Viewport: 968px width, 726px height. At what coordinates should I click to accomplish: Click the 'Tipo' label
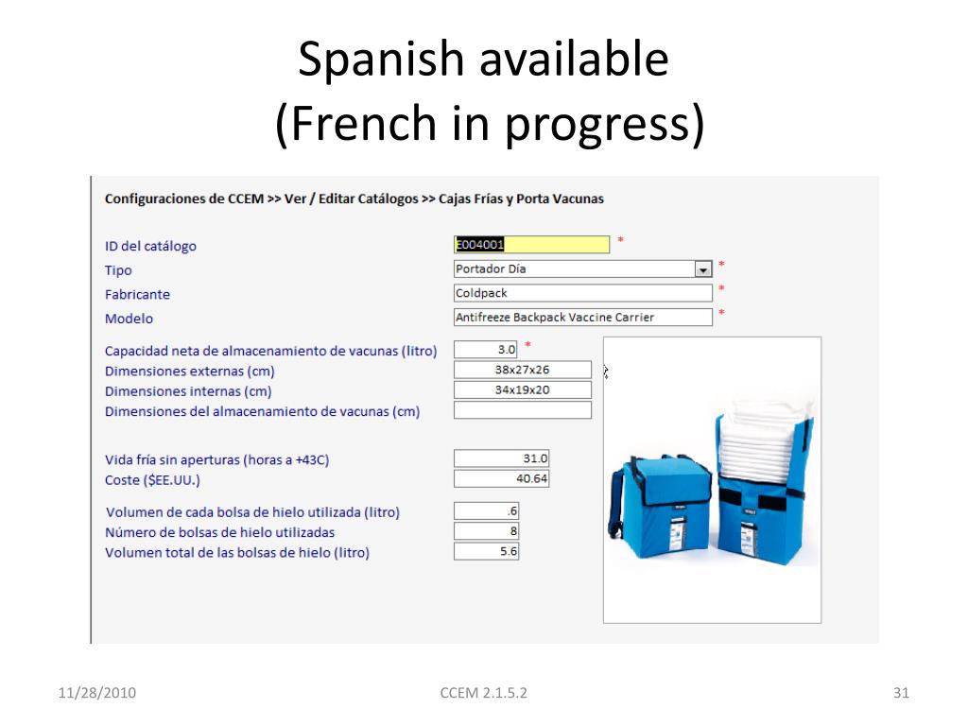118,270
